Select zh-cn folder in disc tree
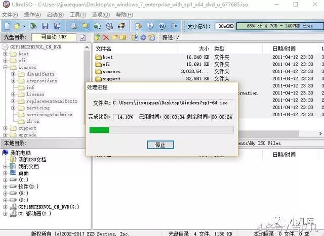Image resolution: width=324 pixels, height=236 pixels. (x=33, y=121)
